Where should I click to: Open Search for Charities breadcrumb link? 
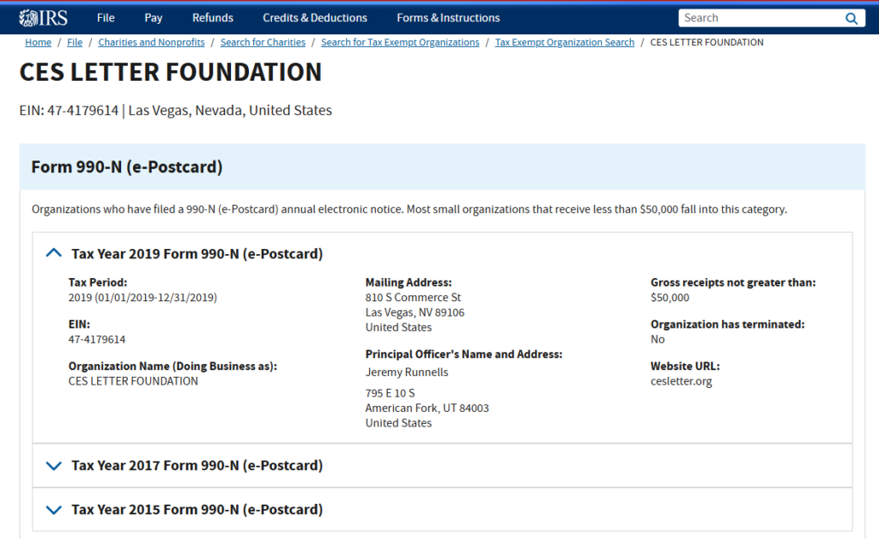tap(263, 42)
